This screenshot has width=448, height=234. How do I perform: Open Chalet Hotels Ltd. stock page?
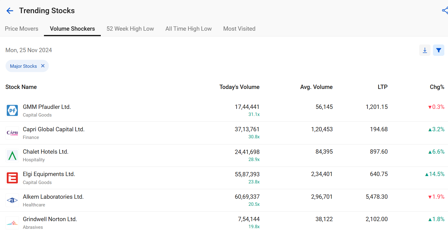[x=45, y=152]
